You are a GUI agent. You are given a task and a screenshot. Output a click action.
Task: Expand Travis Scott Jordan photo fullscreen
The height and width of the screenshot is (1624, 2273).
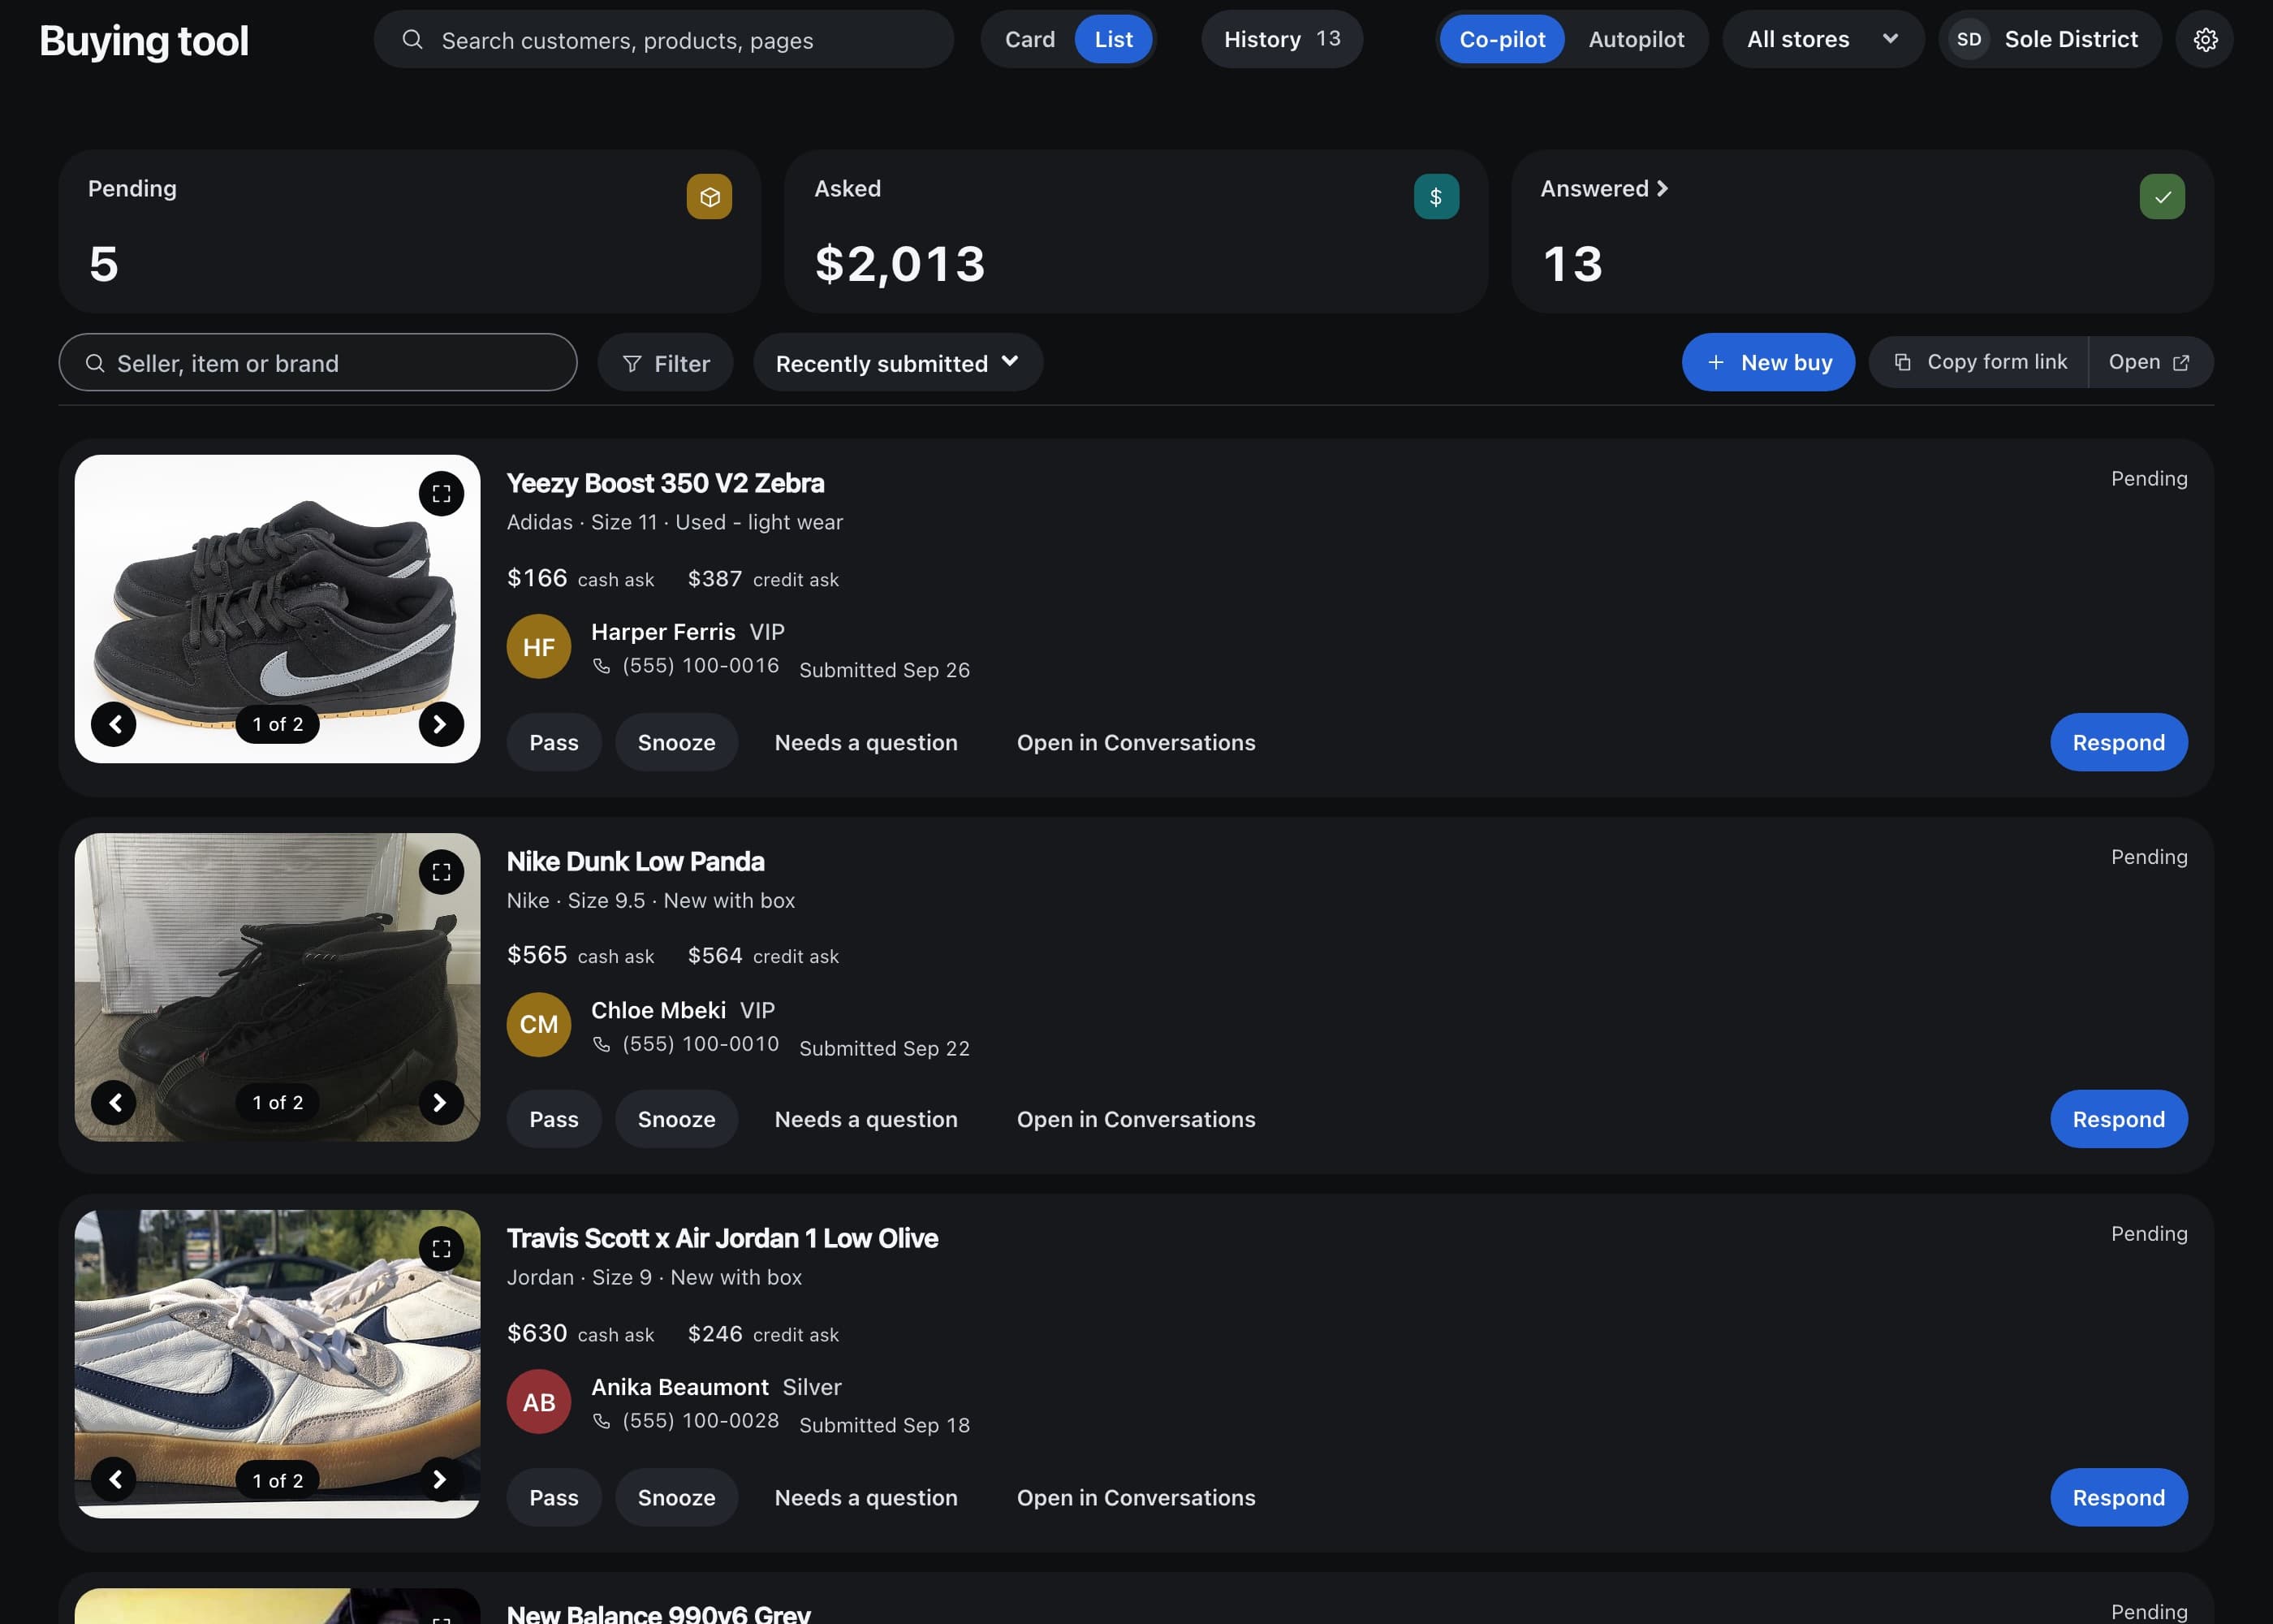[x=441, y=1249]
